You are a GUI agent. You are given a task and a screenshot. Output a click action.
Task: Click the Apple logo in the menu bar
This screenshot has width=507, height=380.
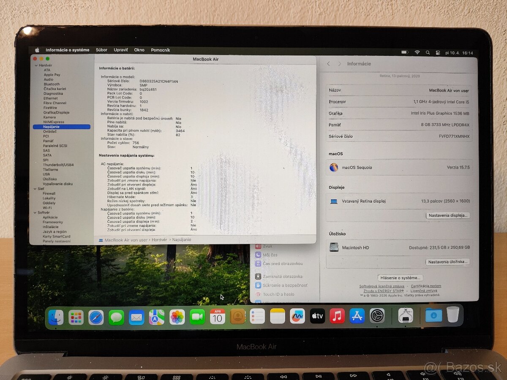coord(36,49)
